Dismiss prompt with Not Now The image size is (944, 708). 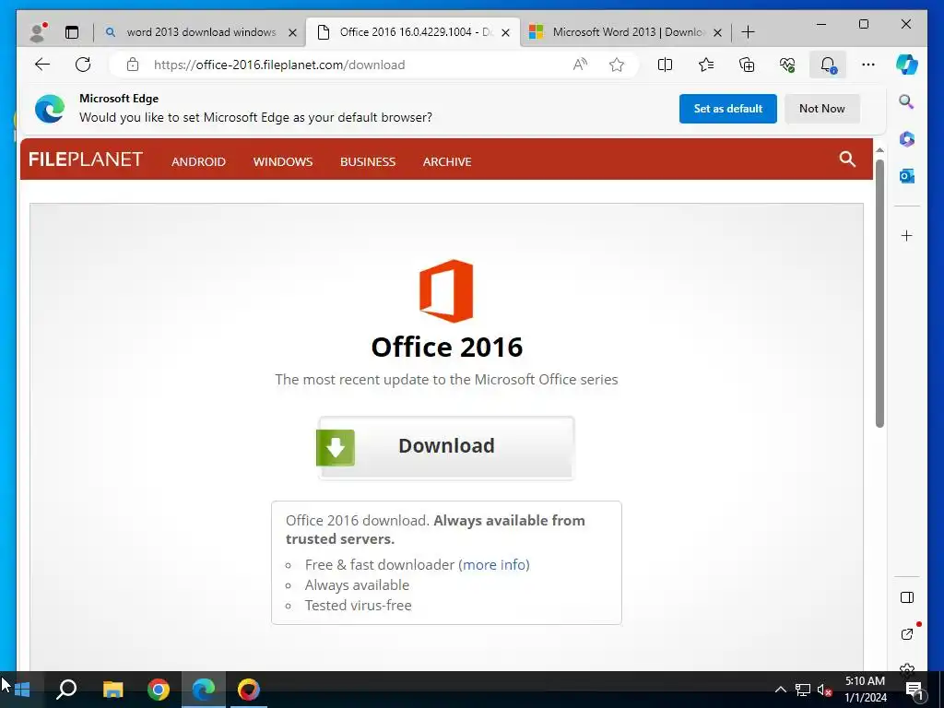(x=821, y=109)
